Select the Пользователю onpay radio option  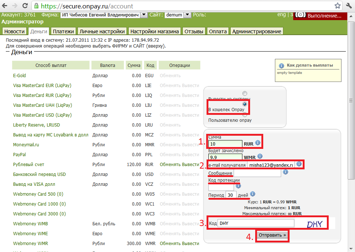[x=245, y=115]
